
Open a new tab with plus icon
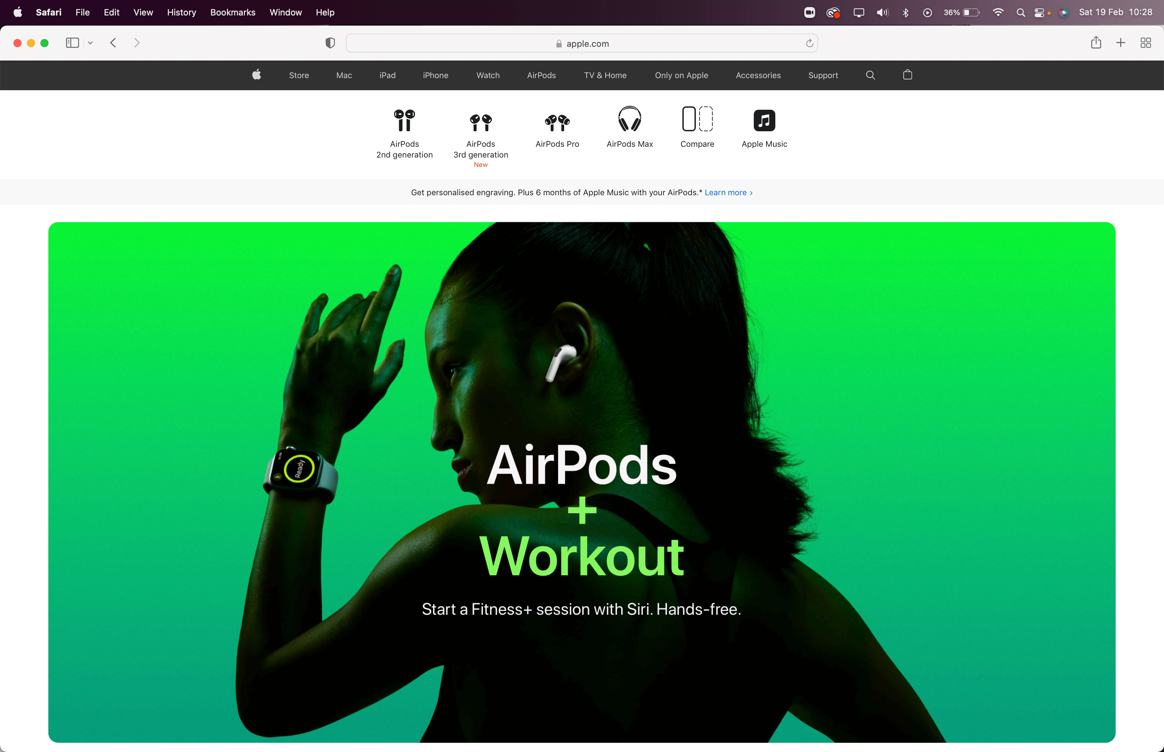[x=1121, y=43]
